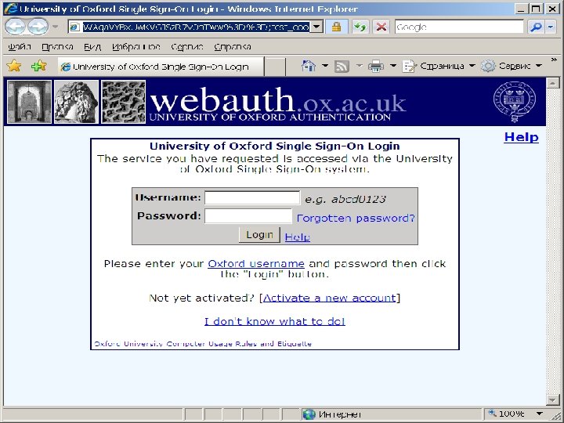Expand the address bar history dropdown
Screen dimensions: 564x423
[316, 27]
